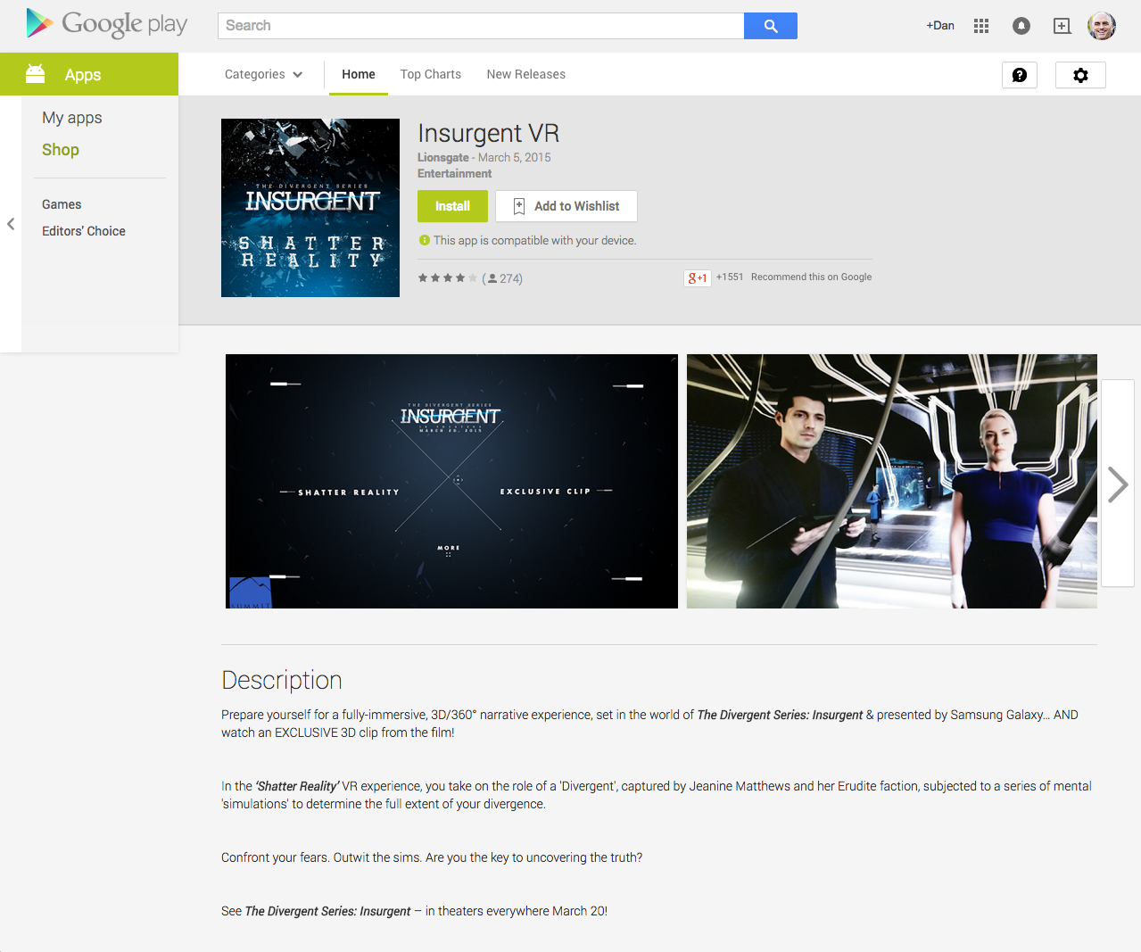Image resolution: width=1141 pixels, height=952 pixels.
Task: Open the Lionsgate developer link
Action: pos(443,157)
